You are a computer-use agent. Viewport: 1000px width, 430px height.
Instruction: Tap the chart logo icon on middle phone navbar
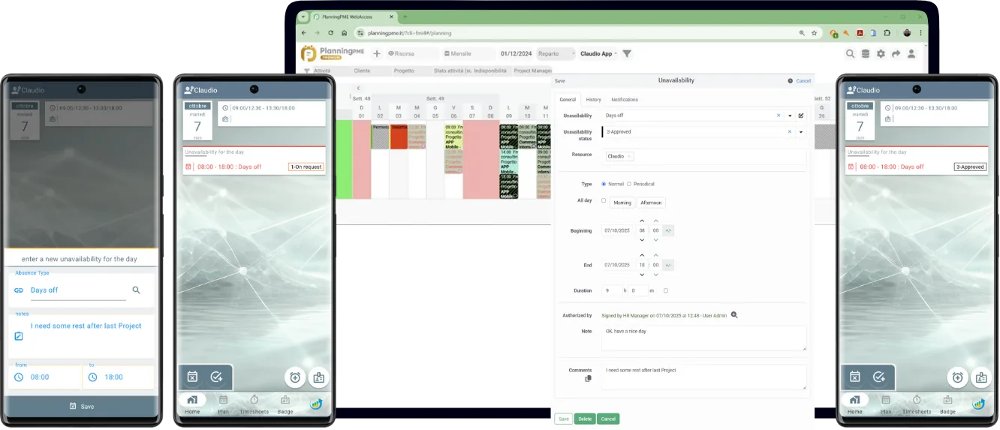[316, 404]
